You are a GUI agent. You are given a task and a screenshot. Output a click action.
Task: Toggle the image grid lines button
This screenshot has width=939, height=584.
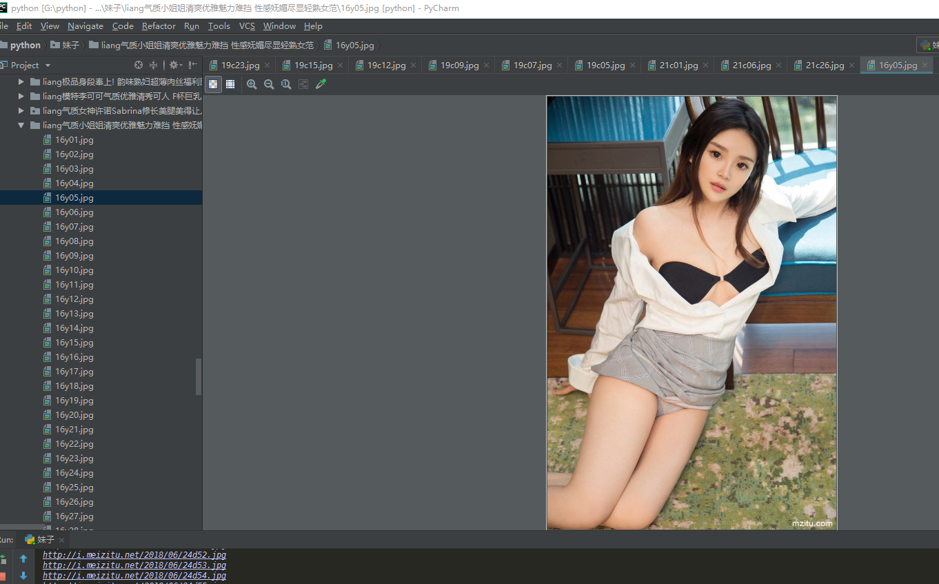click(230, 84)
